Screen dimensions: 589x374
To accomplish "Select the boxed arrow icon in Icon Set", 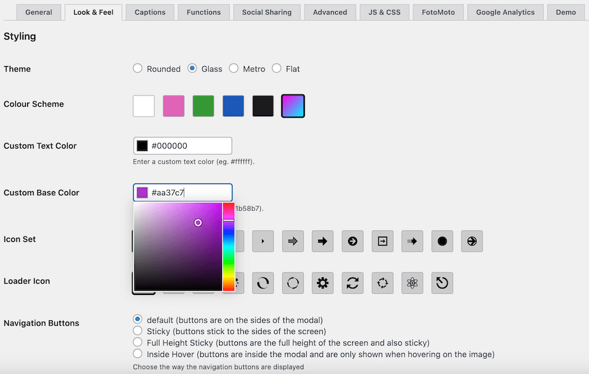I will coord(382,241).
